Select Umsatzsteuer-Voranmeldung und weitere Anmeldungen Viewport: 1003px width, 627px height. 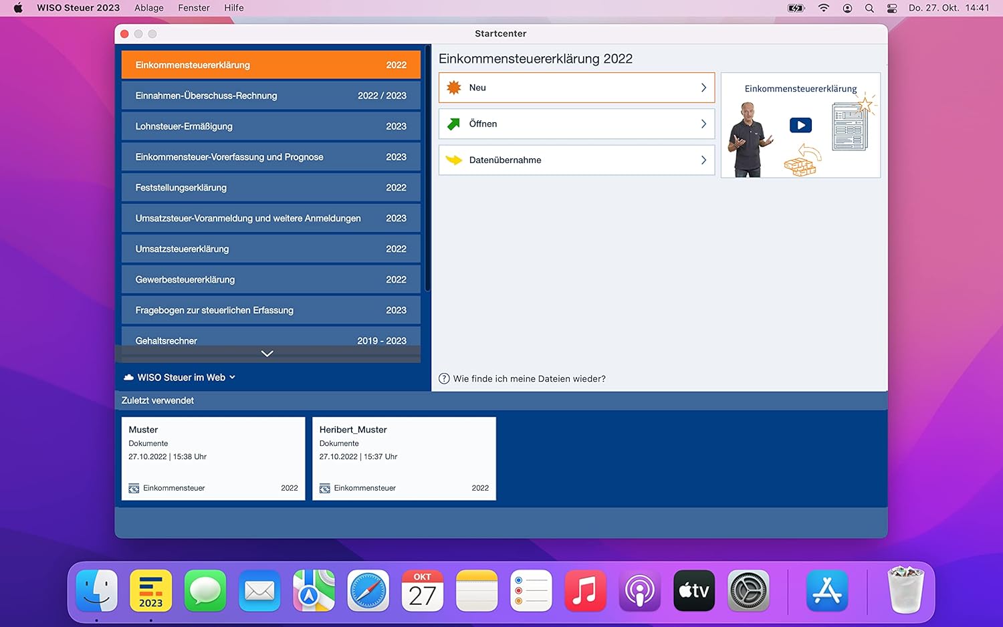[271, 219]
